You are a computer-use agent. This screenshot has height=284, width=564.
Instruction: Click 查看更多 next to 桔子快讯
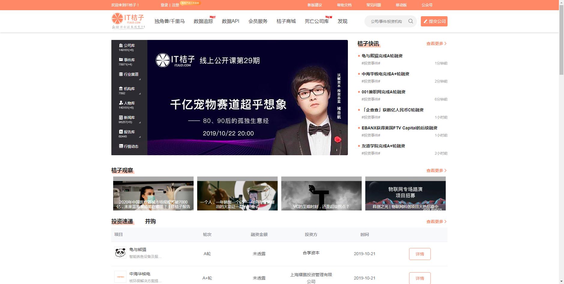[x=437, y=44]
